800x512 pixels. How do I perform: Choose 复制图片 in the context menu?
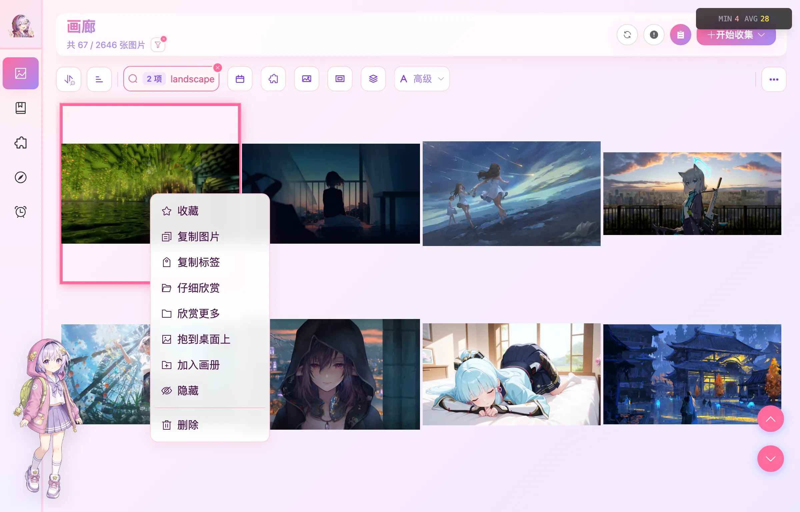point(210,237)
